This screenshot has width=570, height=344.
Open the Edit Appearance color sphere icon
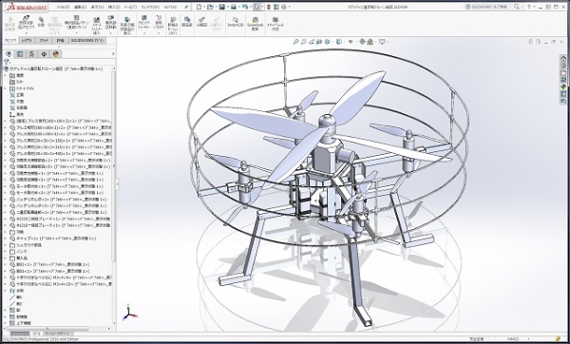pyautogui.click(x=363, y=42)
